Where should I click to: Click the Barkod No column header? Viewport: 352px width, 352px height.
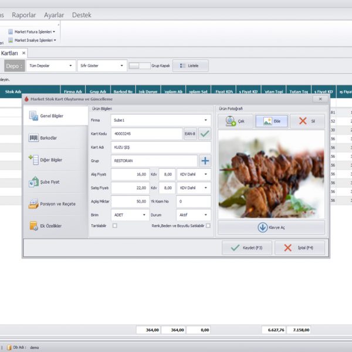(x=123, y=92)
